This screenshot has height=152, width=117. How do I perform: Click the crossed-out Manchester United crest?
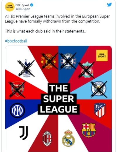(49, 61)
